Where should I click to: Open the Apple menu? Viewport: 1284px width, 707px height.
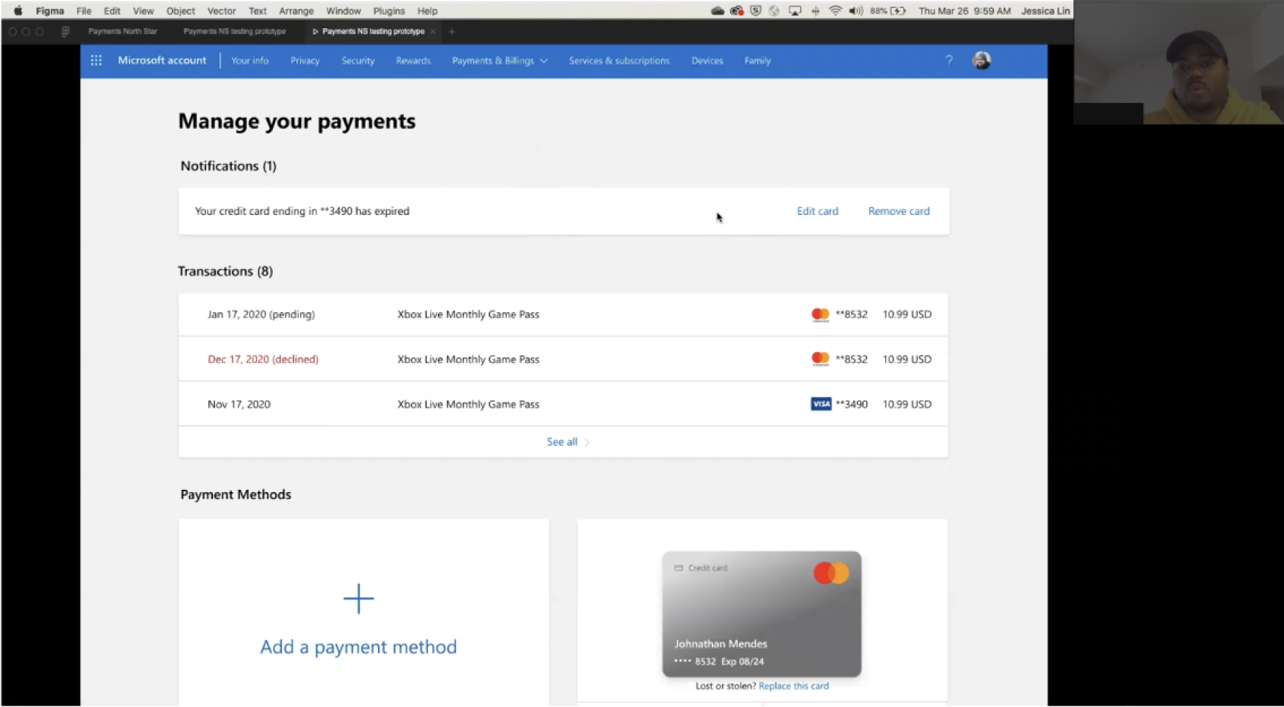(18, 10)
